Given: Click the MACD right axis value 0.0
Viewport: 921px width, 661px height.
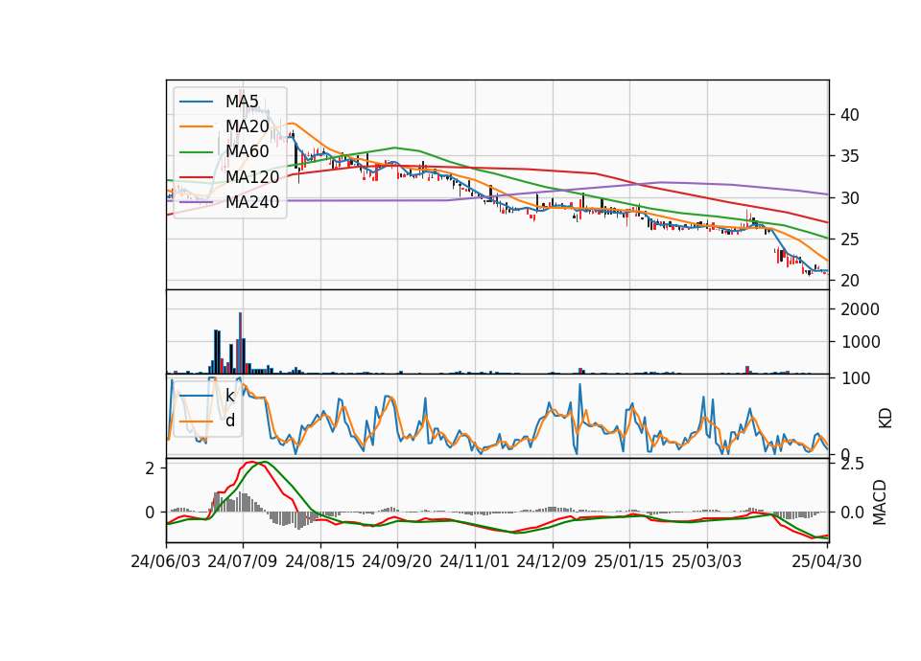Looking at the screenshot, I should [x=853, y=513].
